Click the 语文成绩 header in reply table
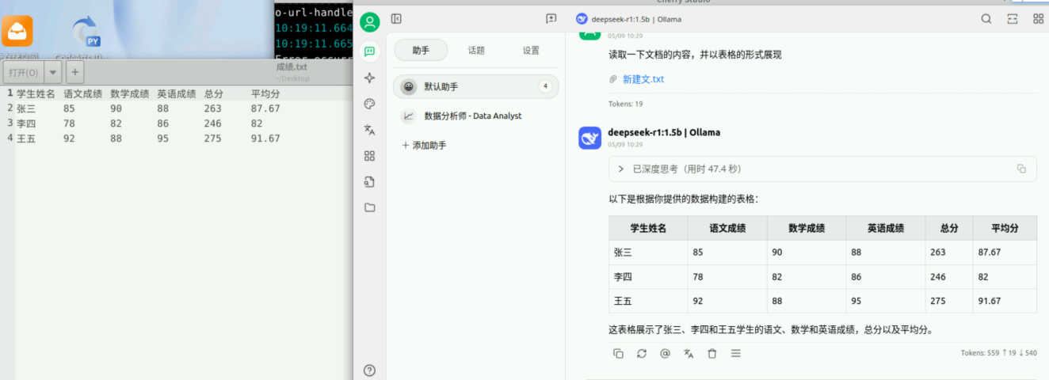The width and height of the screenshot is (1049, 380). (727, 228)
